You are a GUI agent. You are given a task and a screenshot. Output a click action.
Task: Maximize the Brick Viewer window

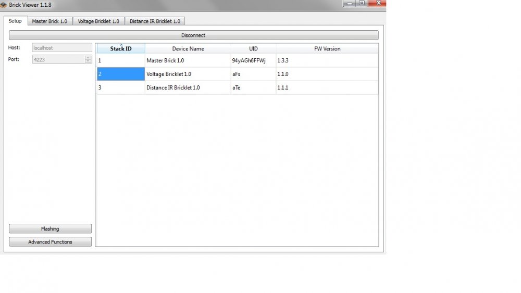pos(362,3)
